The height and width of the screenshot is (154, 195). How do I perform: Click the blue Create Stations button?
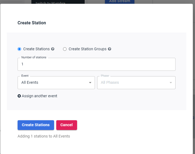click(36, 125)
